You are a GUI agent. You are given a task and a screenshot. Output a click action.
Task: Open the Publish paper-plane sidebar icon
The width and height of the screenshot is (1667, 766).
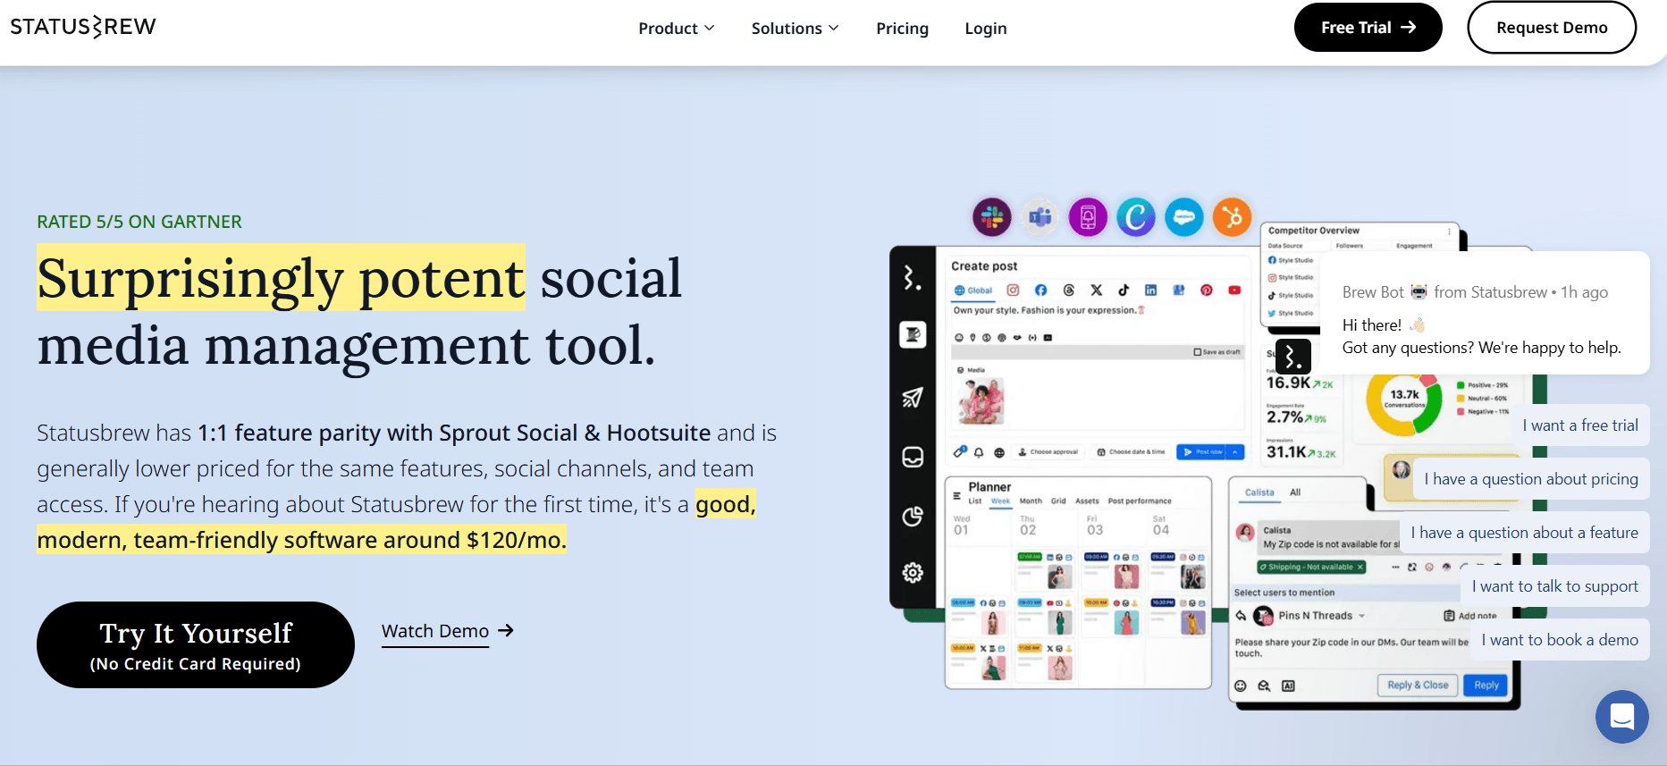[913, 397]
